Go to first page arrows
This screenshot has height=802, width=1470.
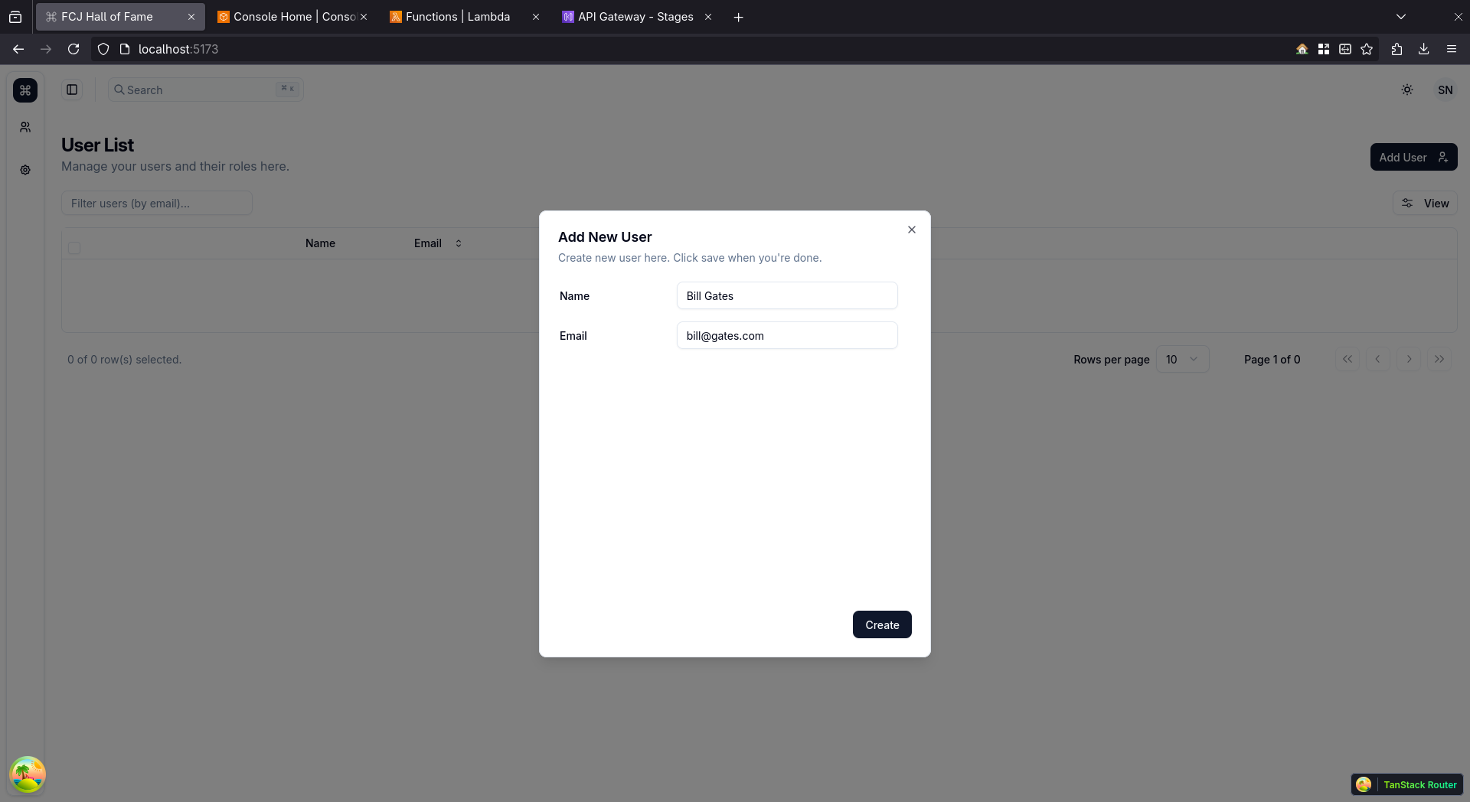point(1347,359)
